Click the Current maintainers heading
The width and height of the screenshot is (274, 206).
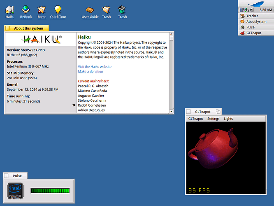coord(93,81)
